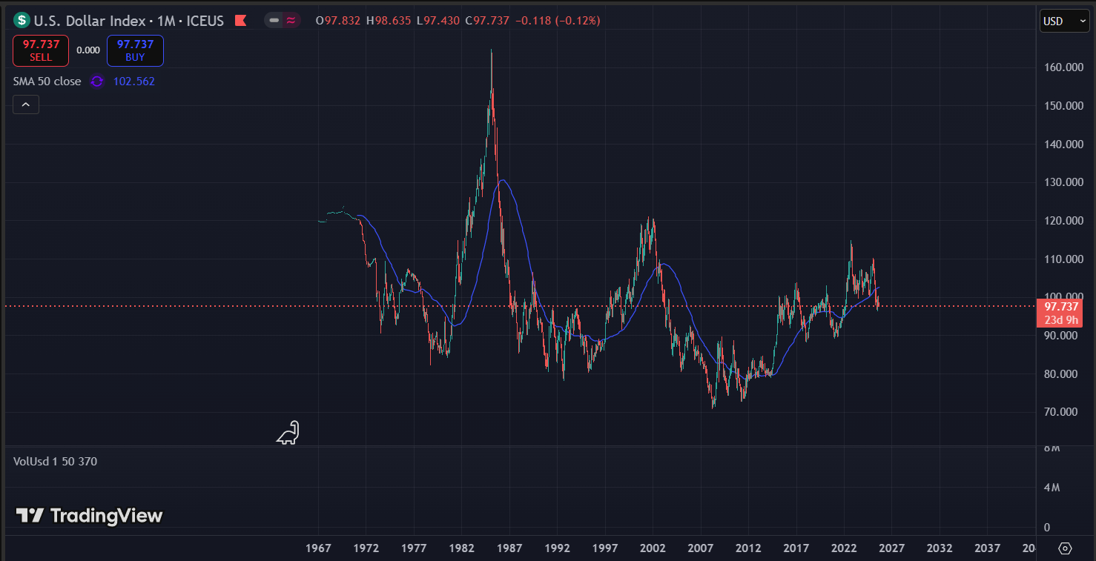Click the gray dash market status indicator
Viewport: 1096px width, 561px height.
click(274, 21)
